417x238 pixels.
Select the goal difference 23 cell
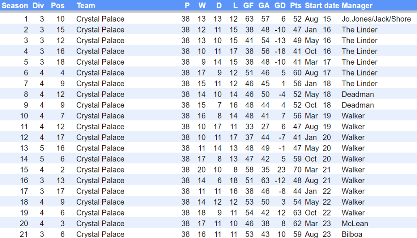click(281, 170)
